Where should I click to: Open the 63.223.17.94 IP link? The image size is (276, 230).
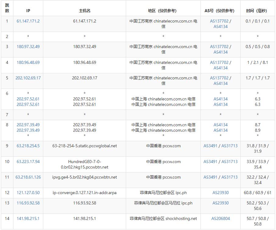click(x=28, y=162)
